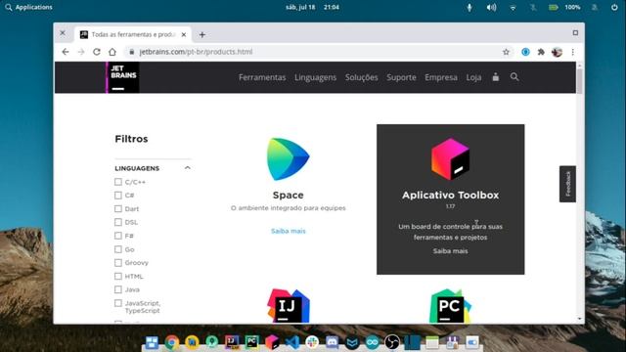The height and width of the screenshot is (352, 626).
Task: Check the C# language filter
Action: click(x=118, y=196)
